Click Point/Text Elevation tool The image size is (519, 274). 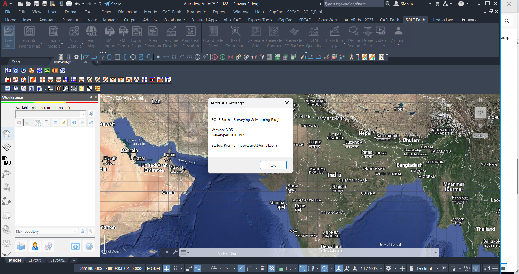tap(190, 37)
